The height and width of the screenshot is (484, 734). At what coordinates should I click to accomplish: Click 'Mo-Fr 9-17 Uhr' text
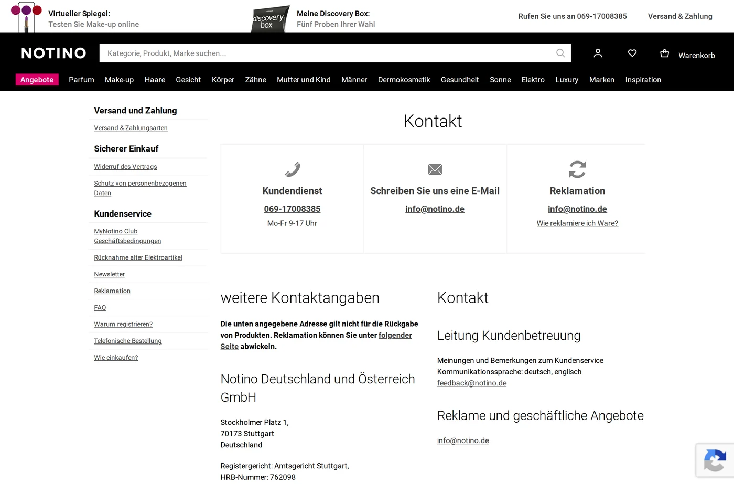pyautogui.click(x=292, y=223)
